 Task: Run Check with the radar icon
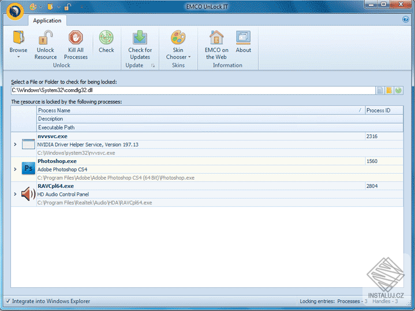coord(106,37)
